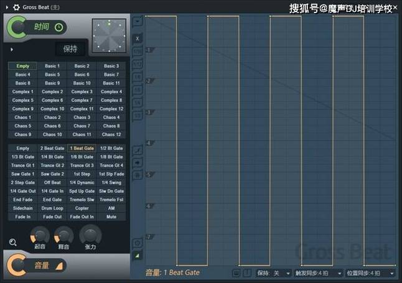
Task: Click the clock icon on the 时间 tab
Action: click(58, 27)
